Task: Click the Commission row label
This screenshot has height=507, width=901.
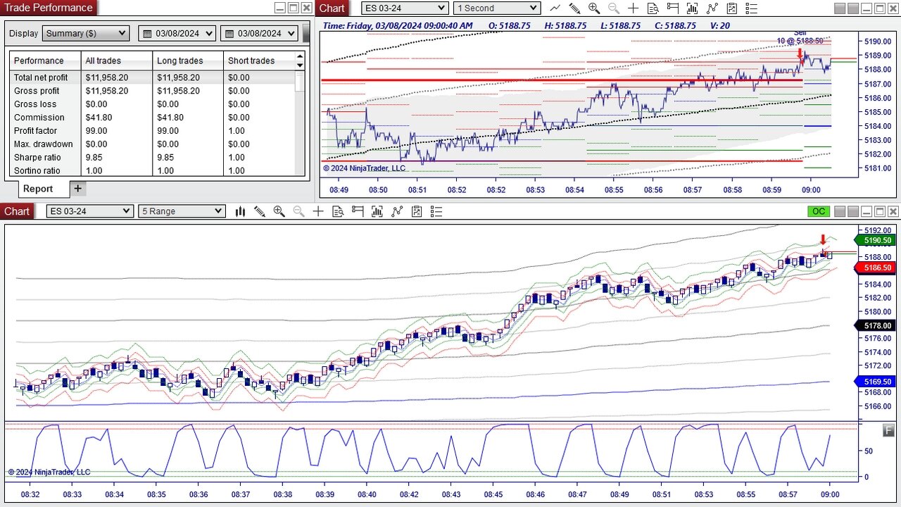Action: tap(39, 118)
